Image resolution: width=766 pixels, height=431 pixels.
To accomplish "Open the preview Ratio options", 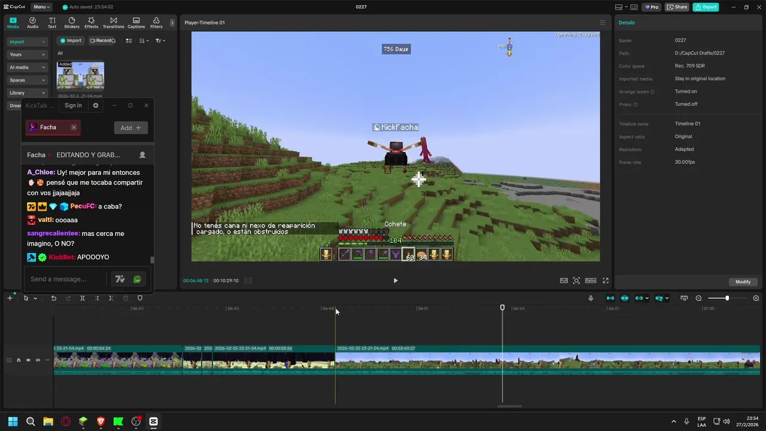I will point(591,280).
